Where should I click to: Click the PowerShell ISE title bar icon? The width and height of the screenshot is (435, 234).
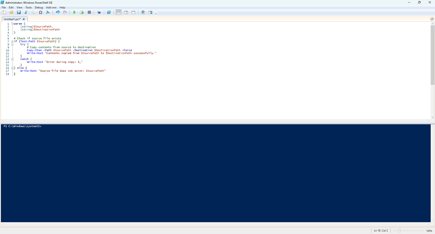pyautogui.click(x=3, y=2)
